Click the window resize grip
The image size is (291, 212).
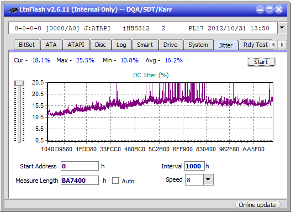click(x=283, y=205)
